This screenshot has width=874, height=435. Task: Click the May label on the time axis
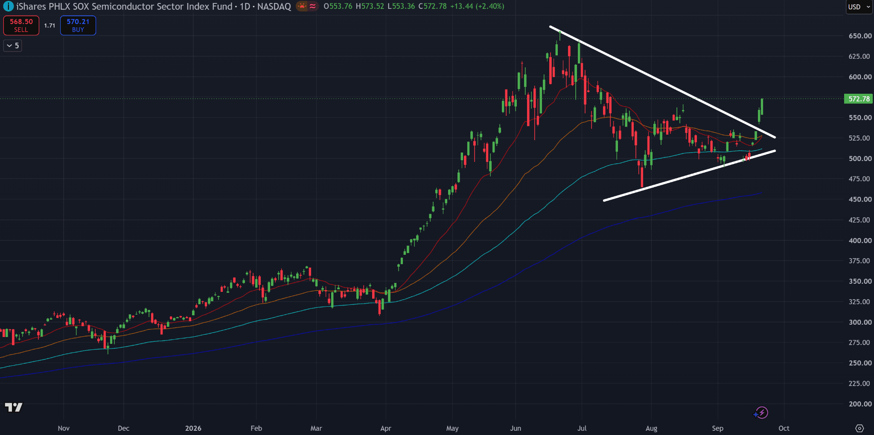point(452,428)
